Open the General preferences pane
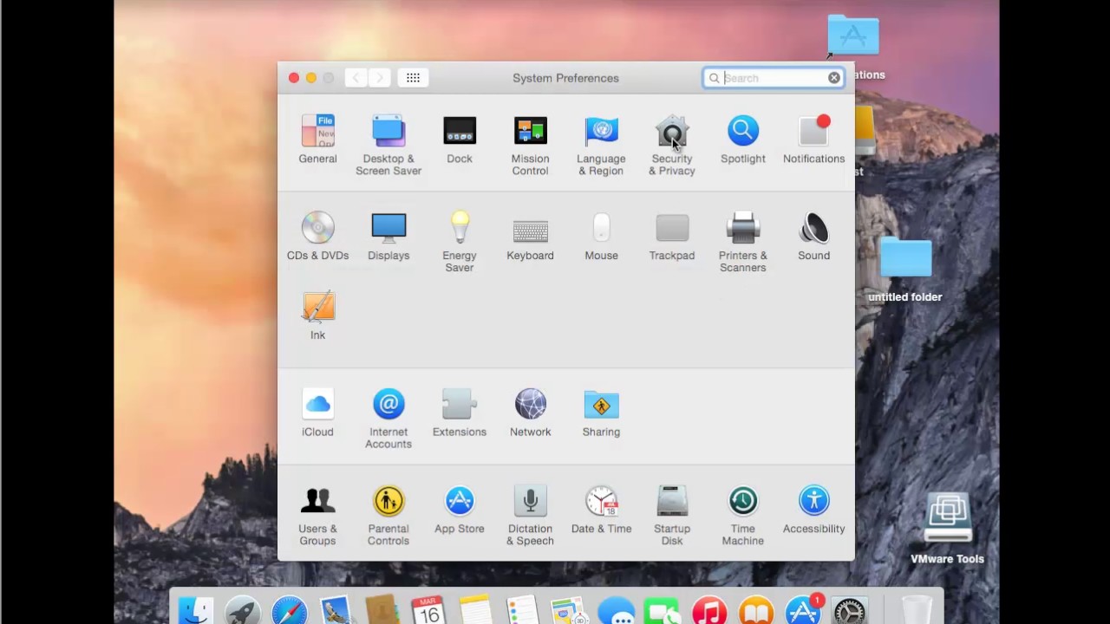This screenshot has height=624, width=1110. pyautogui.click(x=317, y=139)
